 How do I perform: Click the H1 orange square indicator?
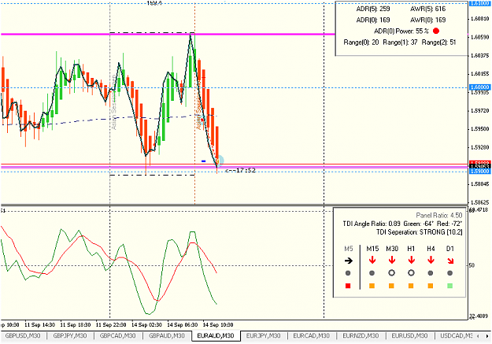click(x=411, y=286)
